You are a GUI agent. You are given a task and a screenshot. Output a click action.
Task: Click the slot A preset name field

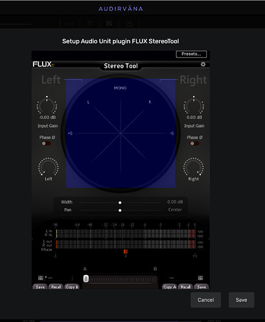59,278
